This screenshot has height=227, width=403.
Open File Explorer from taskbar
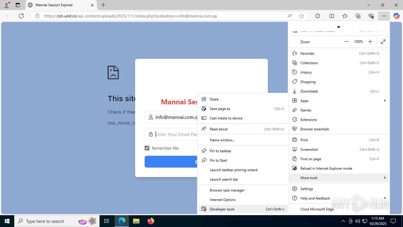click(x=136, y=221)
